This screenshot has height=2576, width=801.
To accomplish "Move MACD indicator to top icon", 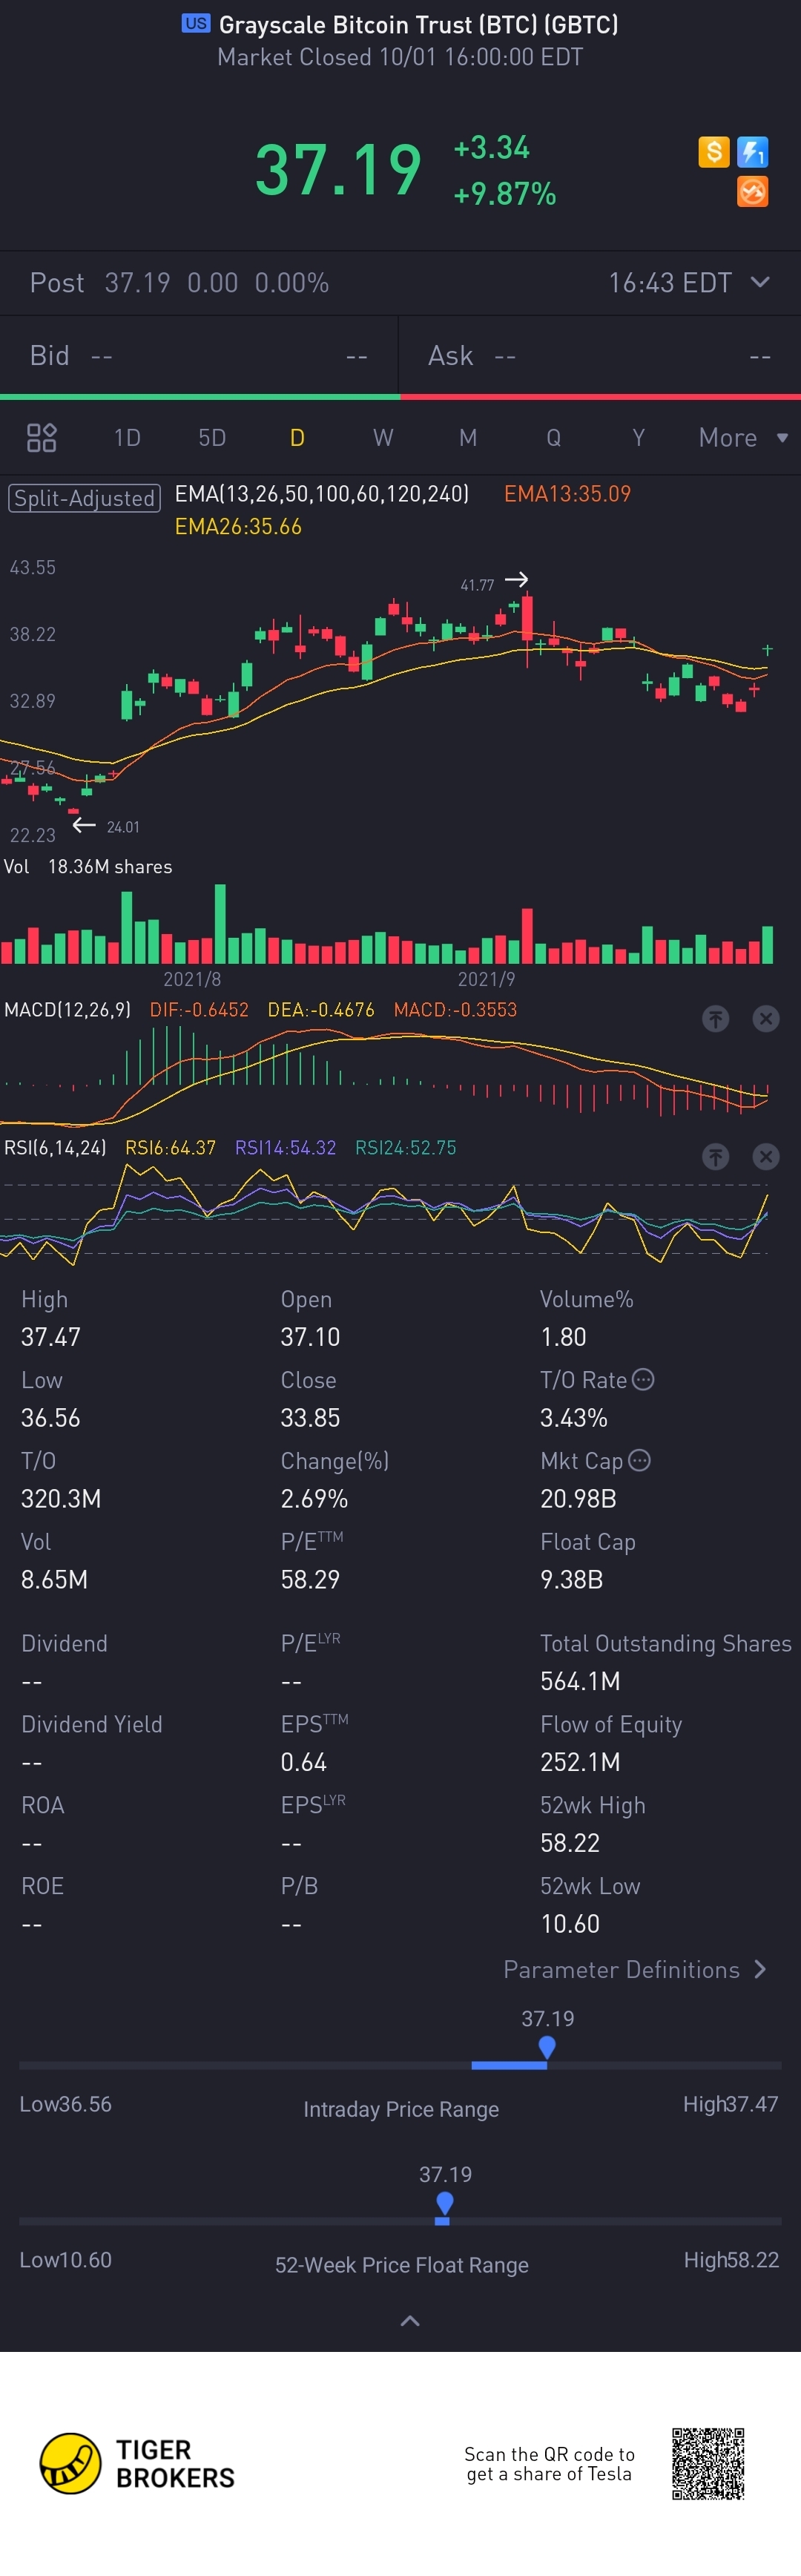I will coord(715,1018).
